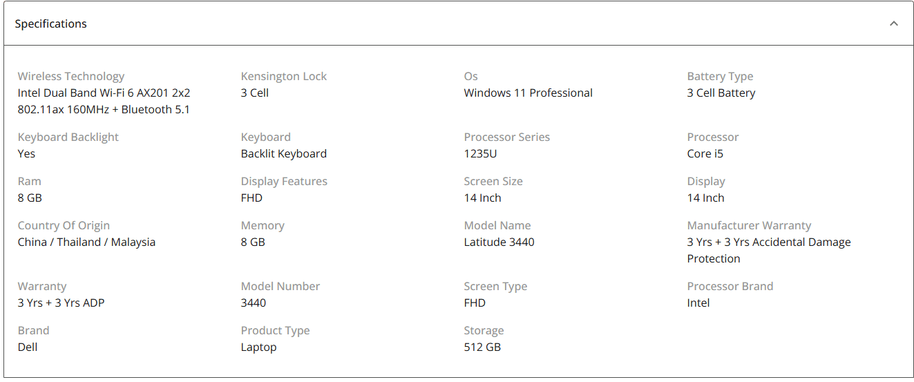Select the 3 Cell Battery value
Image resolution: width=914 pixels, height=382 pixels.
click(x=721, y=93)
